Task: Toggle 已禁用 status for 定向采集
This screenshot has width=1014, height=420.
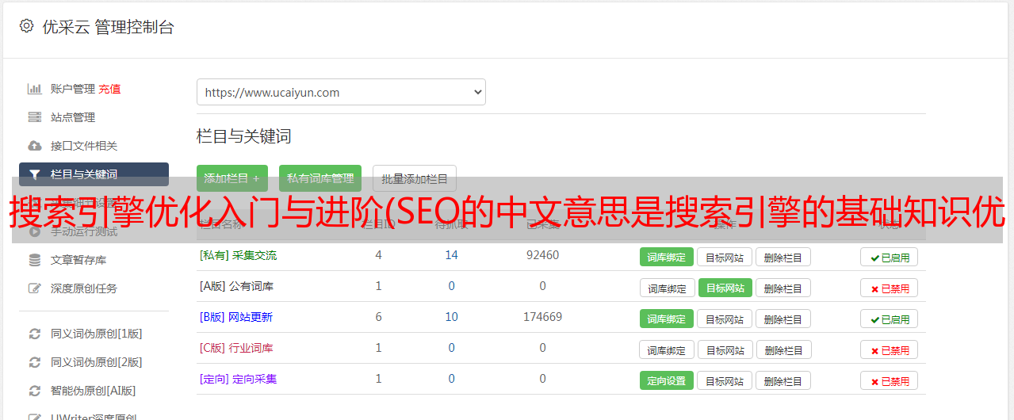Action: point(889,380)
